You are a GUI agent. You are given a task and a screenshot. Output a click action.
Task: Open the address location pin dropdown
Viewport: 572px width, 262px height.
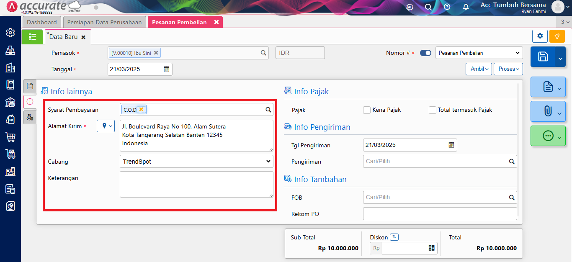106,126
